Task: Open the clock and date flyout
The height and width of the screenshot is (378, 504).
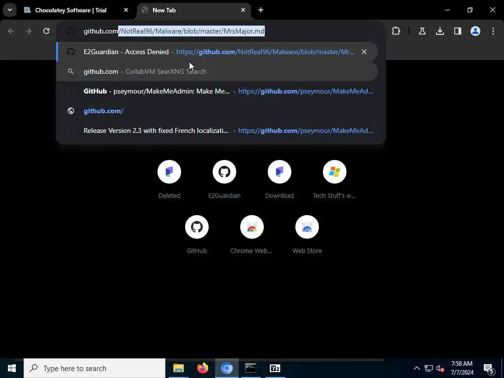Action: [462, 368]
